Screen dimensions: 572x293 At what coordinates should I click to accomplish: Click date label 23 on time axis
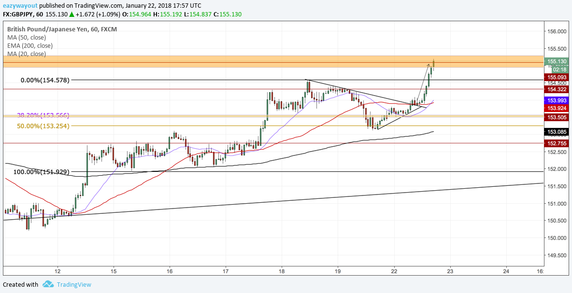pyautogui.click(x=450, y=271)
